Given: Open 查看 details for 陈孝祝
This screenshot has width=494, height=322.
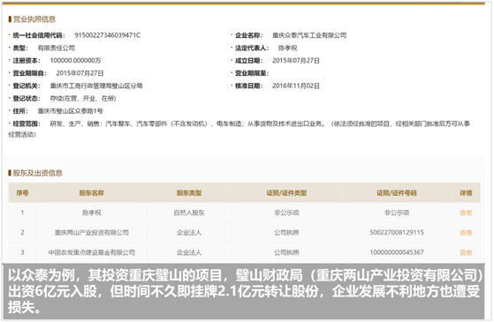Looking at the screenshot, I should point(466,213).
